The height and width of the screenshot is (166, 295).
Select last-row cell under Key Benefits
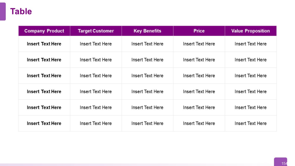(147, 123)
